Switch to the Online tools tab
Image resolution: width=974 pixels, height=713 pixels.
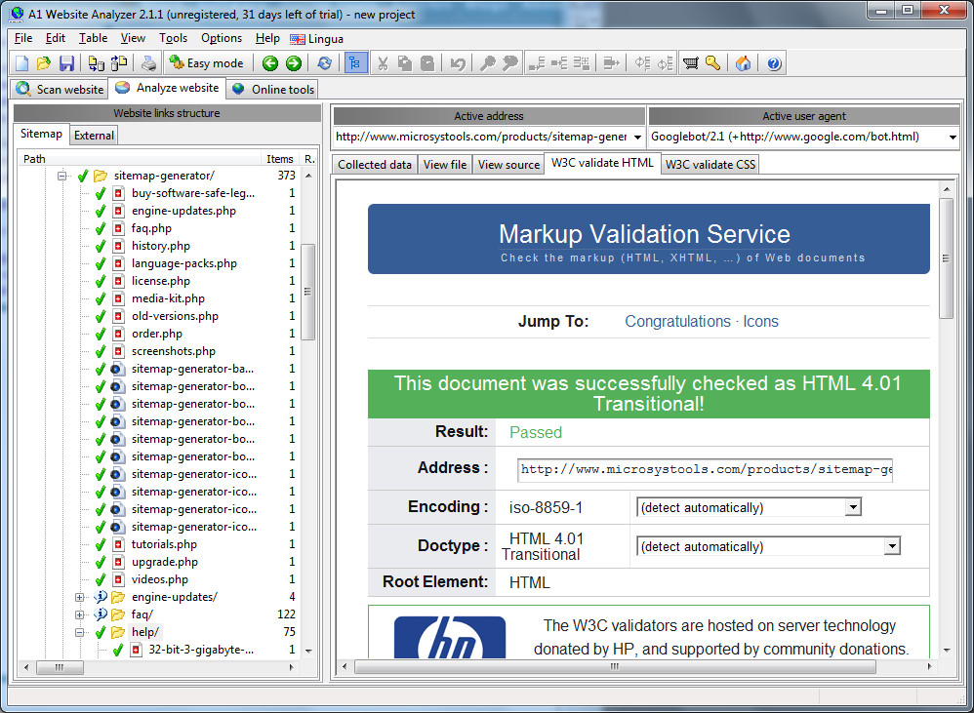pos(273,90)
